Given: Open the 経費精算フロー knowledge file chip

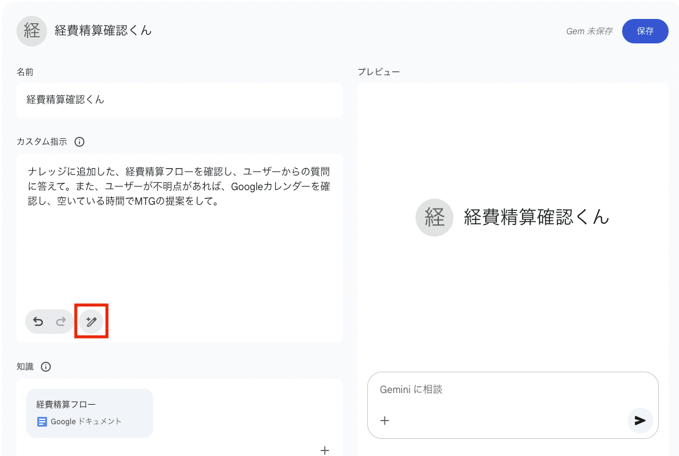Looking at the screenshot, I should [x=89, y=412].
